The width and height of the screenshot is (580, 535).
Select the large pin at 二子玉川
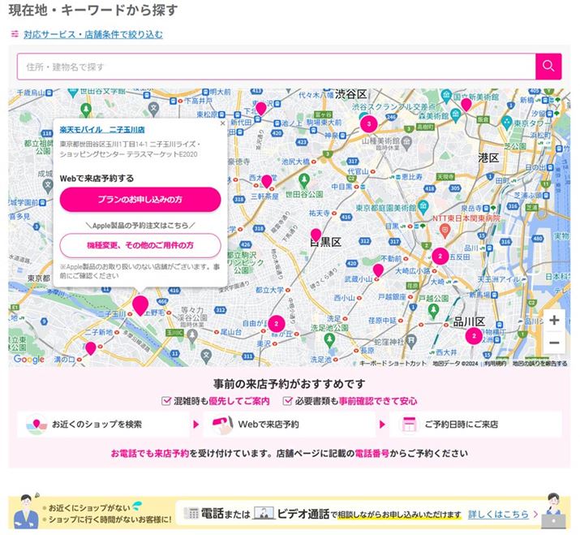140,305
